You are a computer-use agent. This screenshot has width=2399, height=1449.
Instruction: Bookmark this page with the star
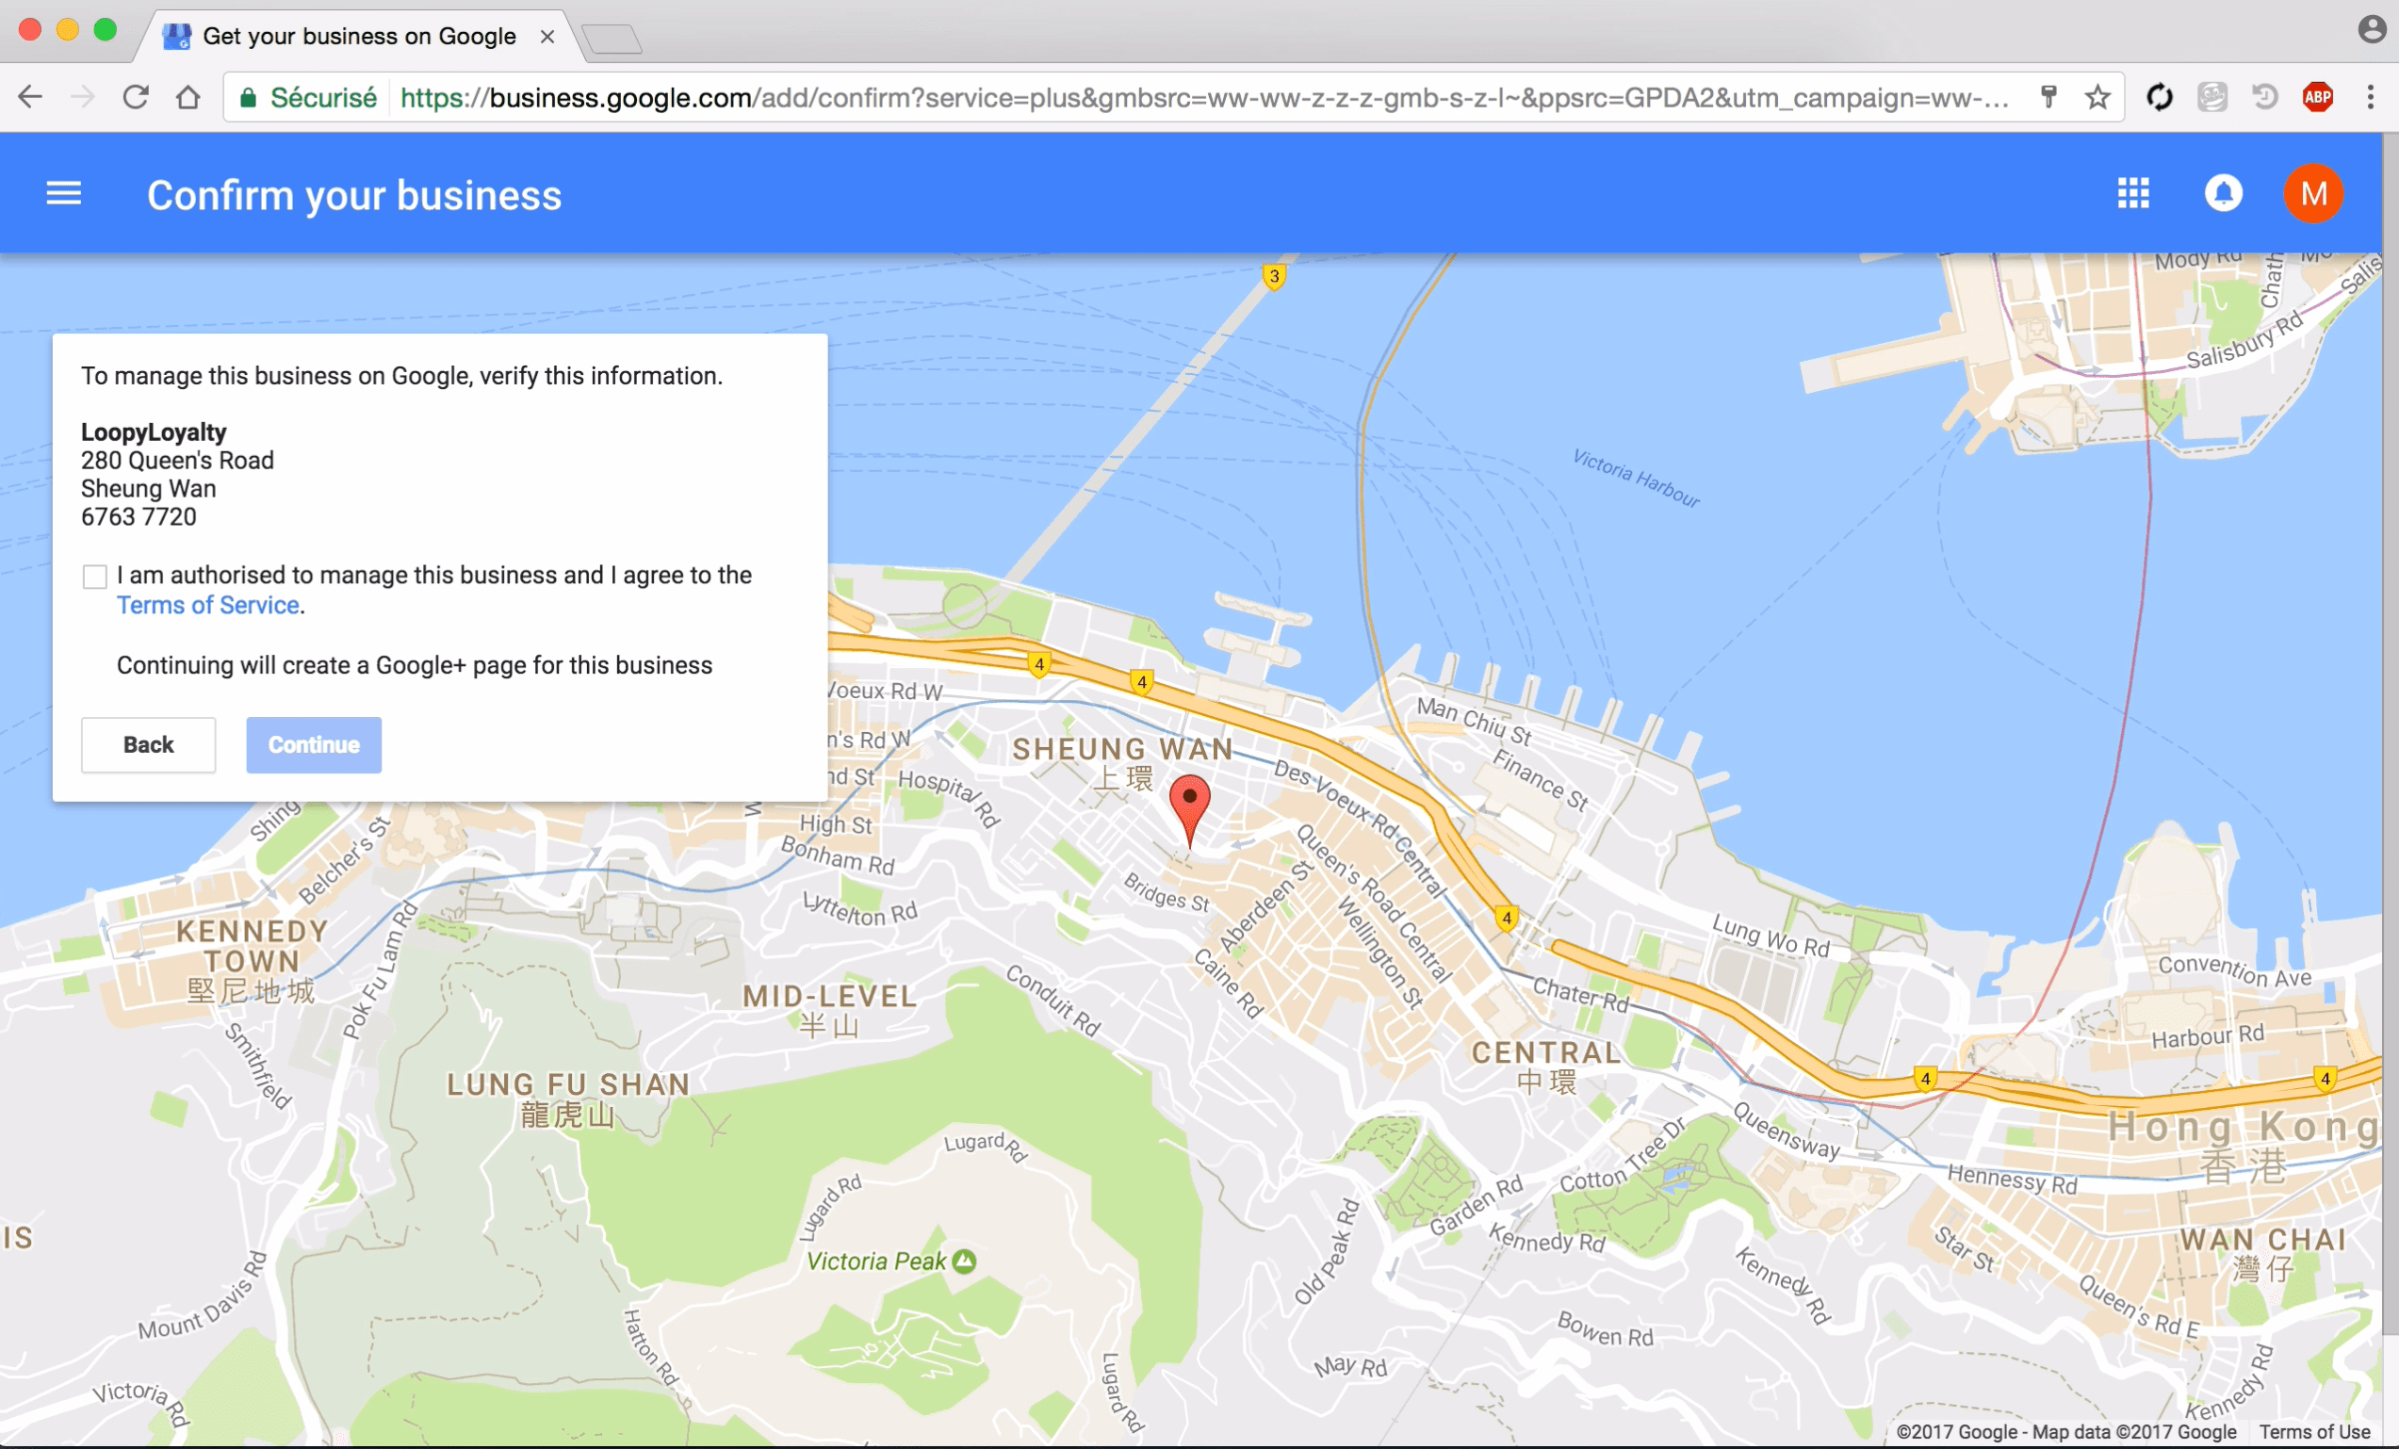point(2097,97)
